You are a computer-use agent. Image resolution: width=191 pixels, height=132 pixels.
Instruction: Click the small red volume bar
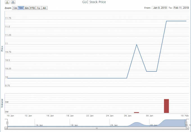(x=137, y=112)
